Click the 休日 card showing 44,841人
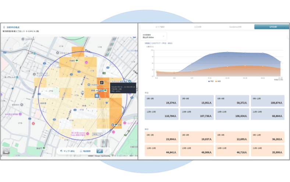Screen dimensions: 290x182 (x=162, y=150)
